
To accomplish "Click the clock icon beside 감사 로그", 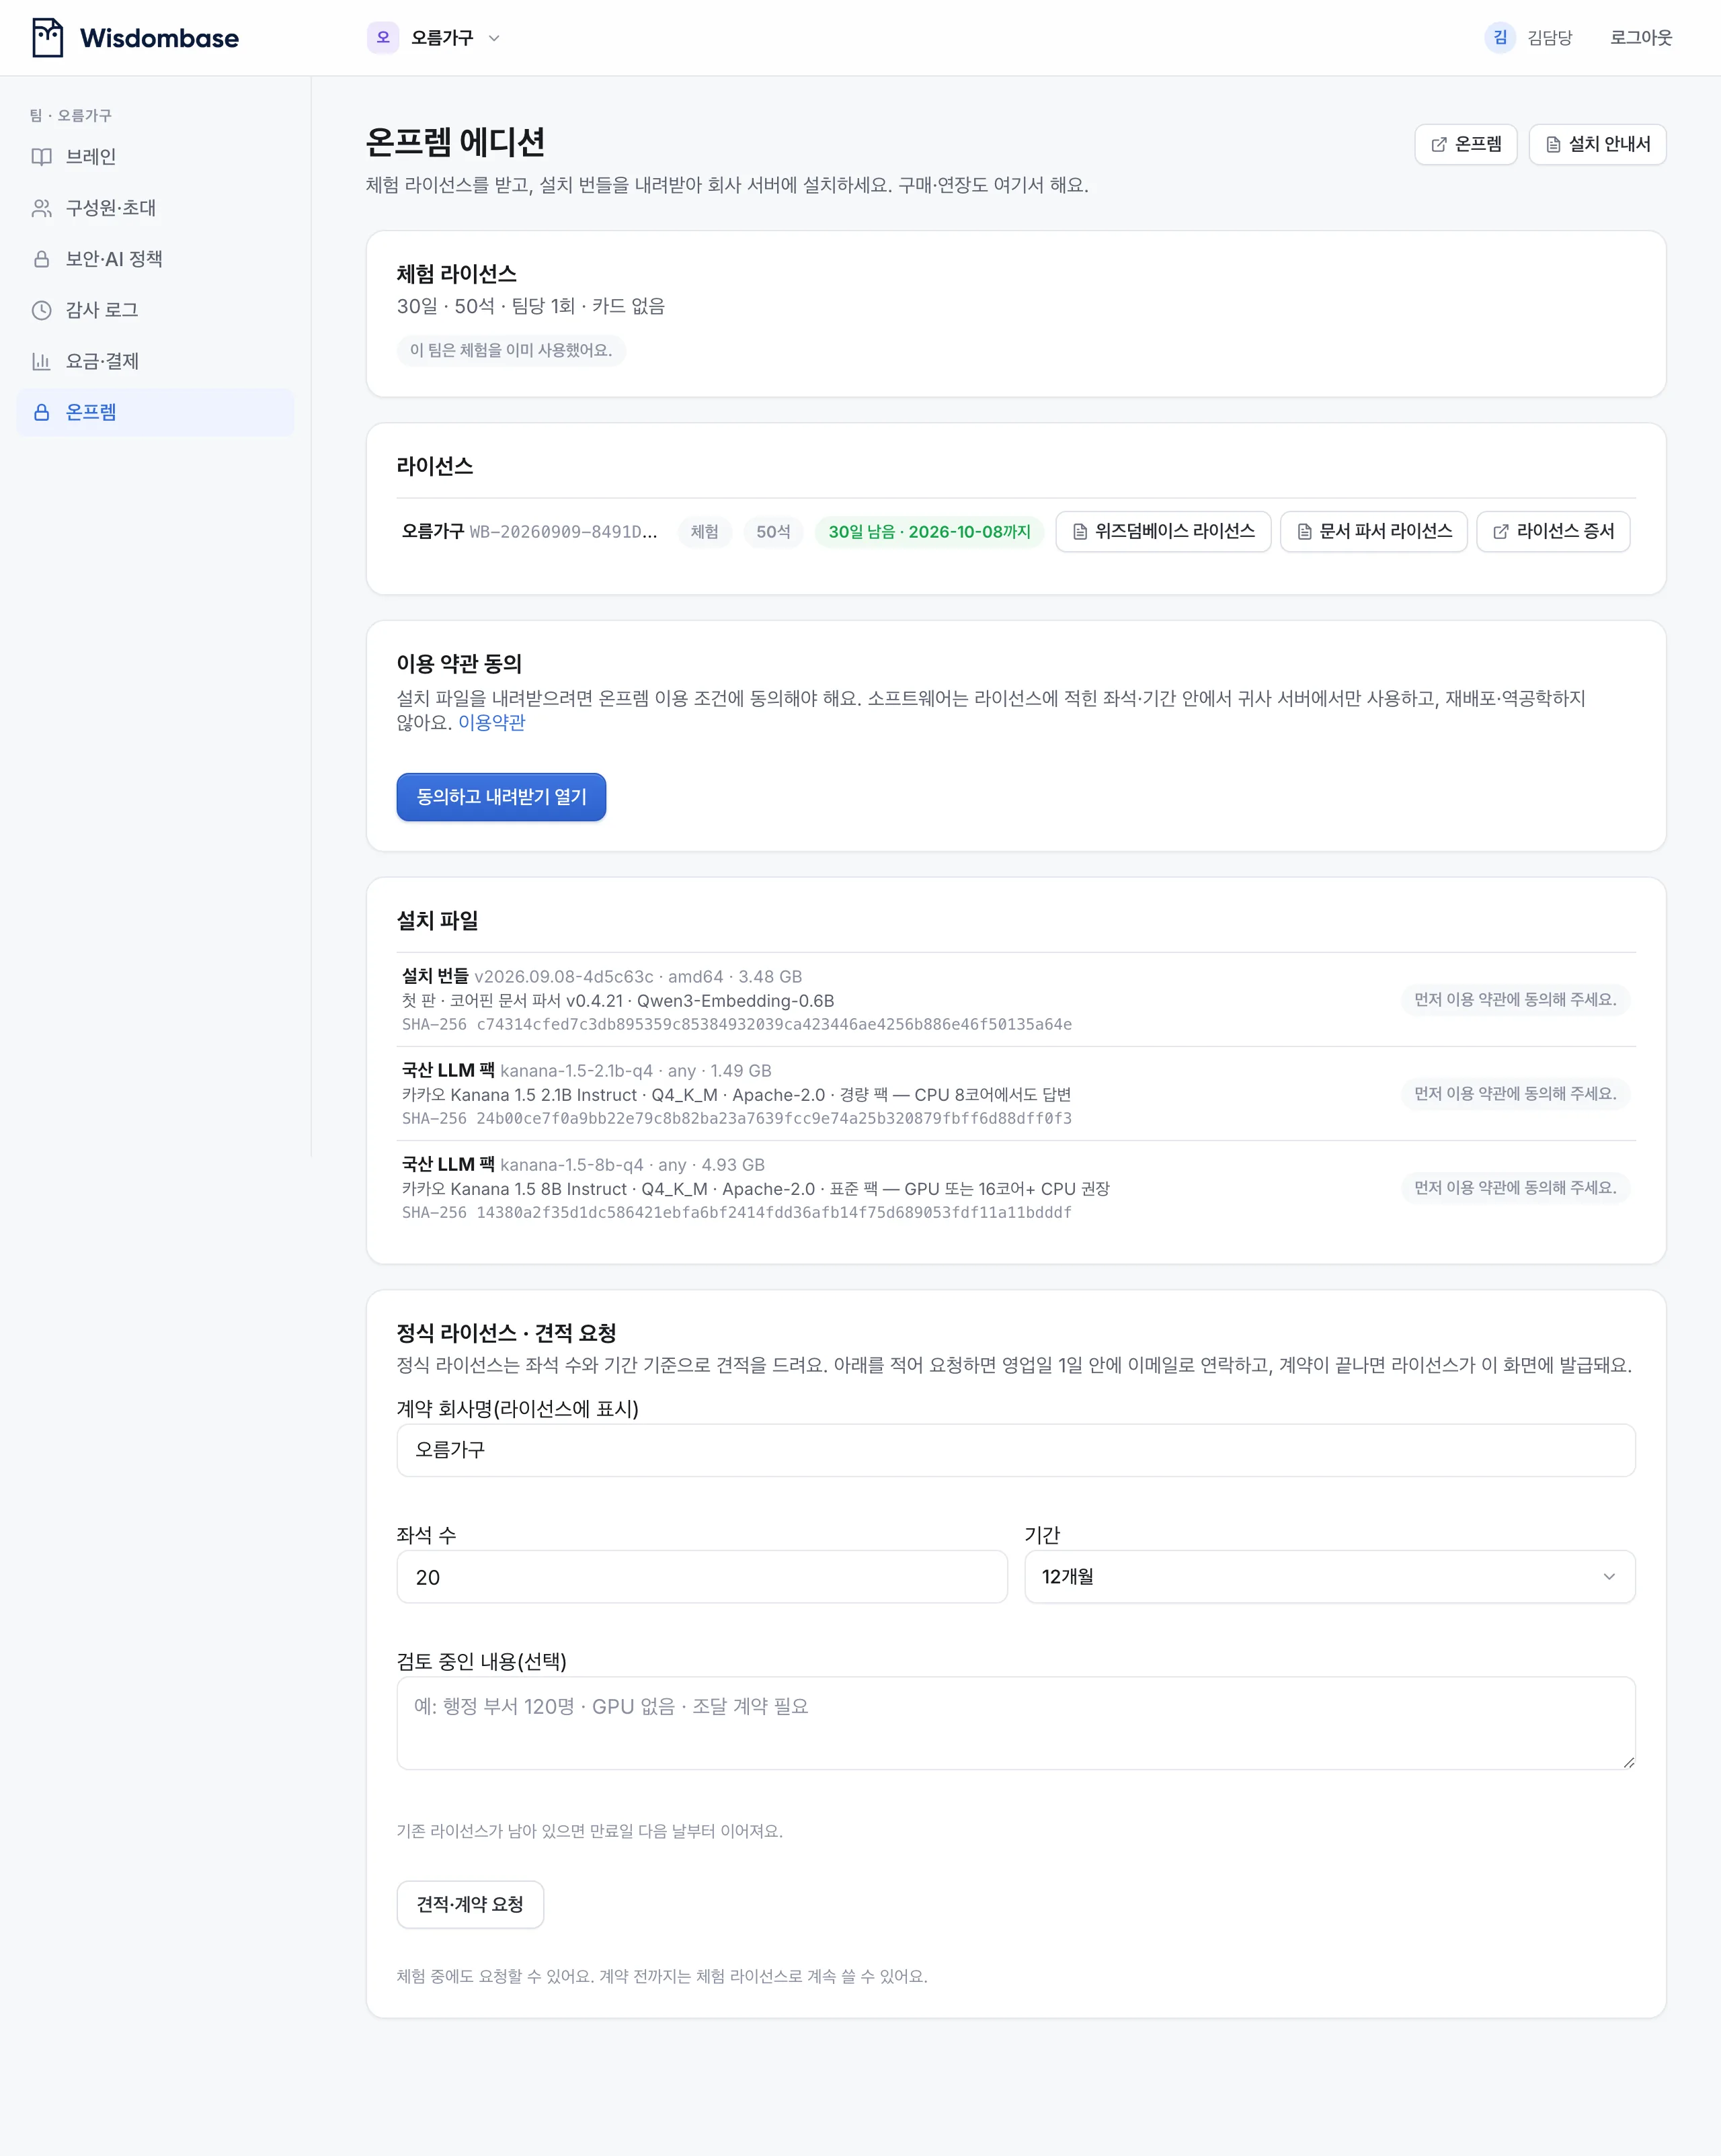I will [x=41, y=310].
